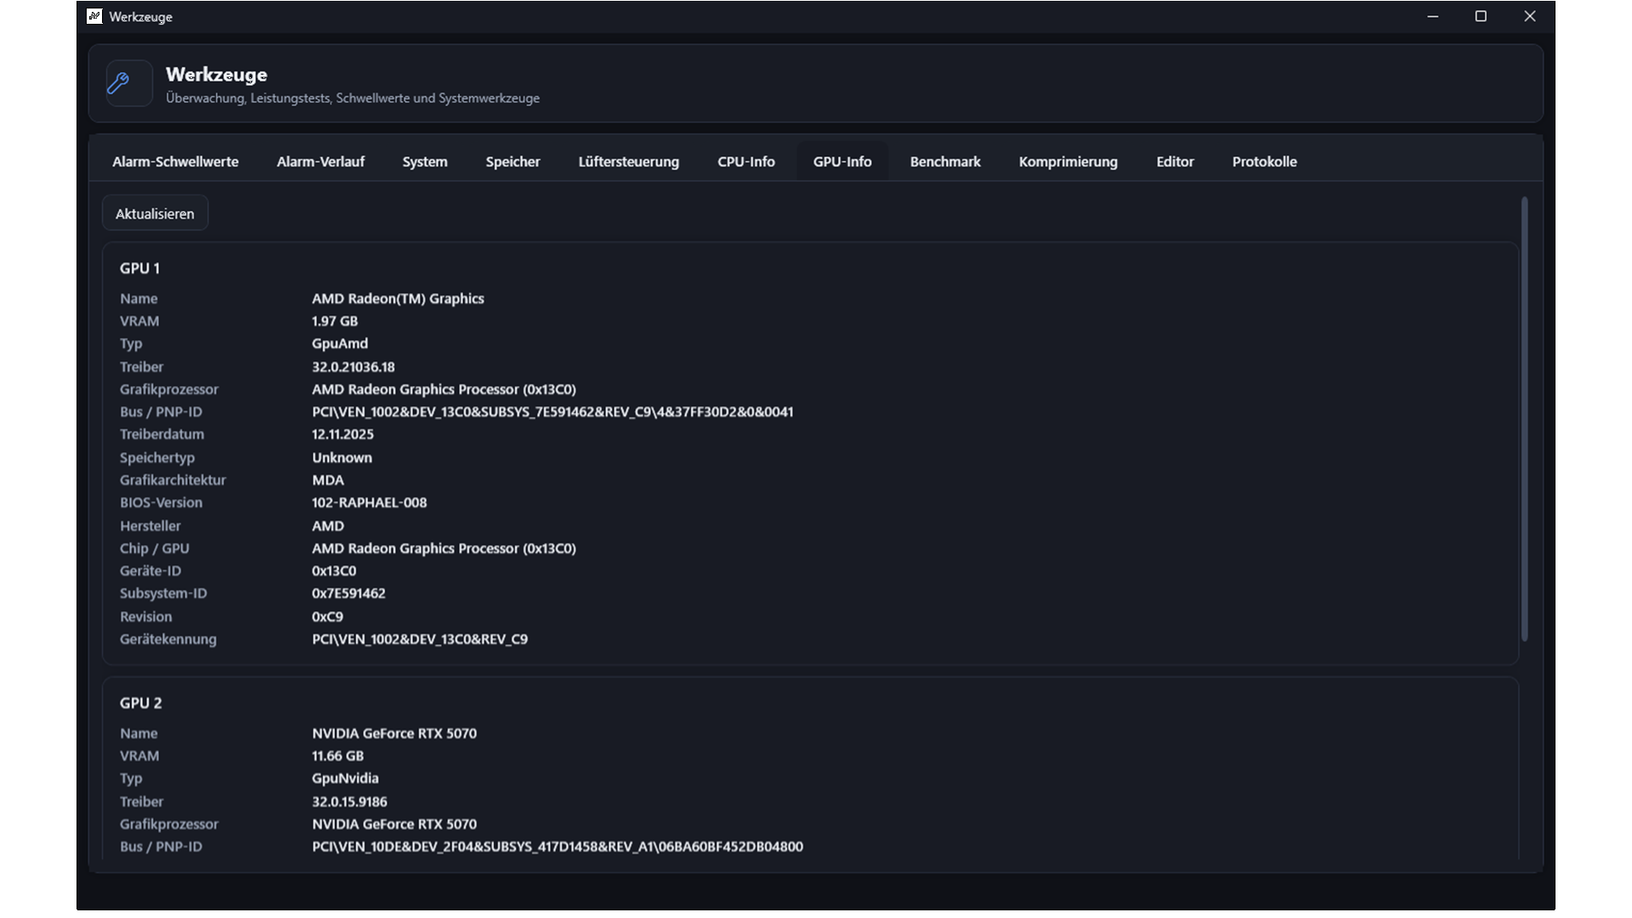Click BIOS version 102-RAPHAEL-008
Screen dimensions: 1632x918
tap(370, 502)
